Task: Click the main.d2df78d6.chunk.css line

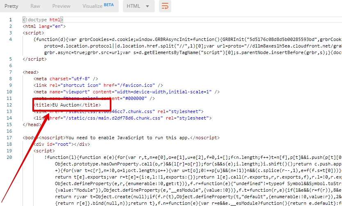Action: pos(122,118)
